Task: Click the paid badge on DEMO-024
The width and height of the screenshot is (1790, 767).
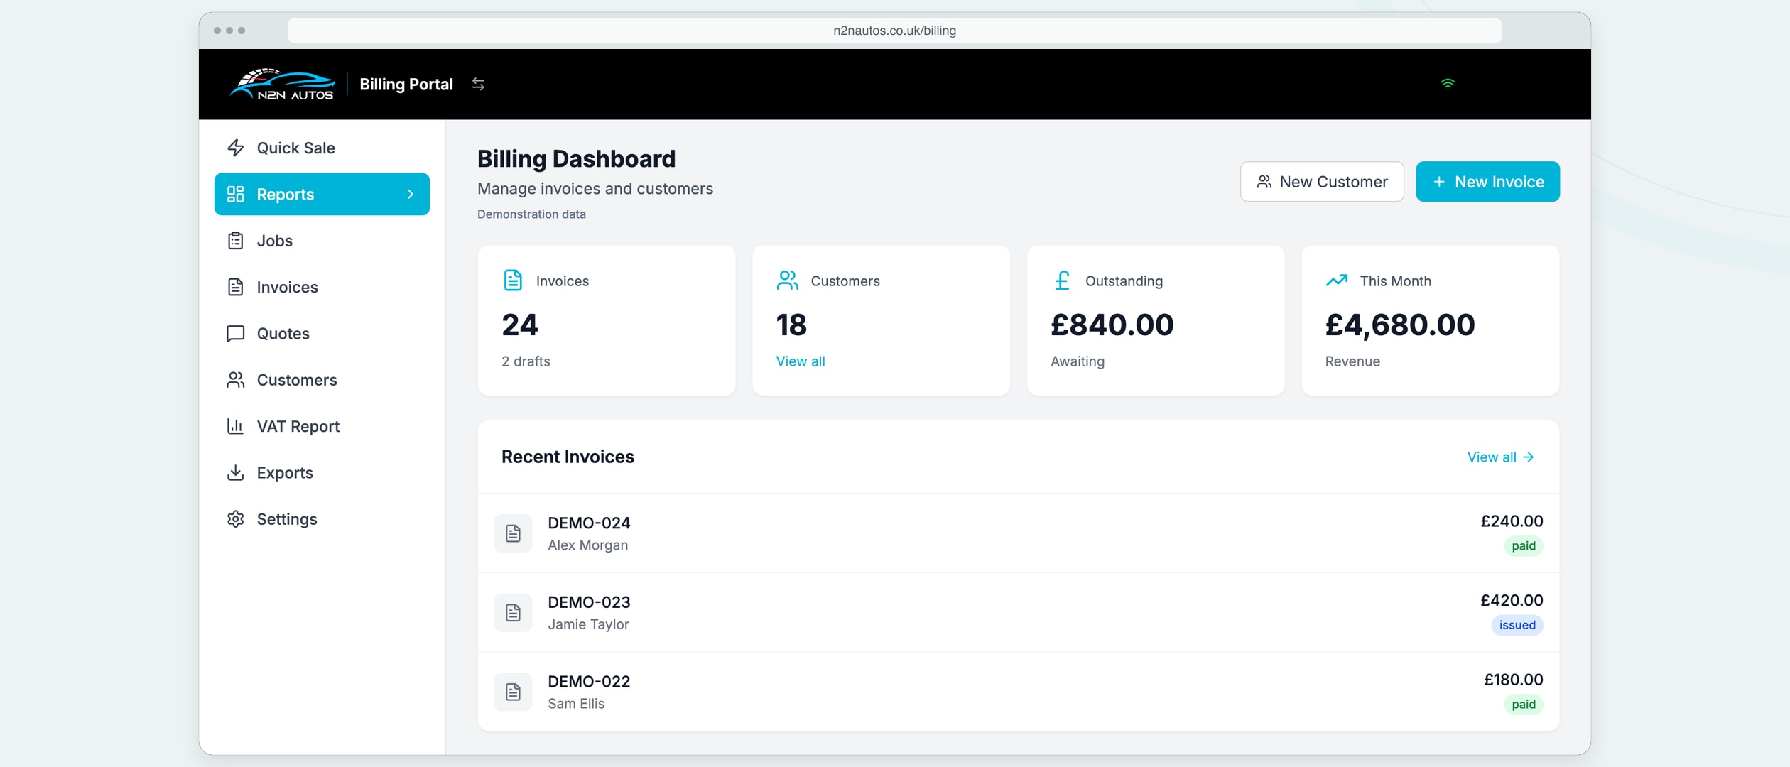Action: click(1524, 545)
